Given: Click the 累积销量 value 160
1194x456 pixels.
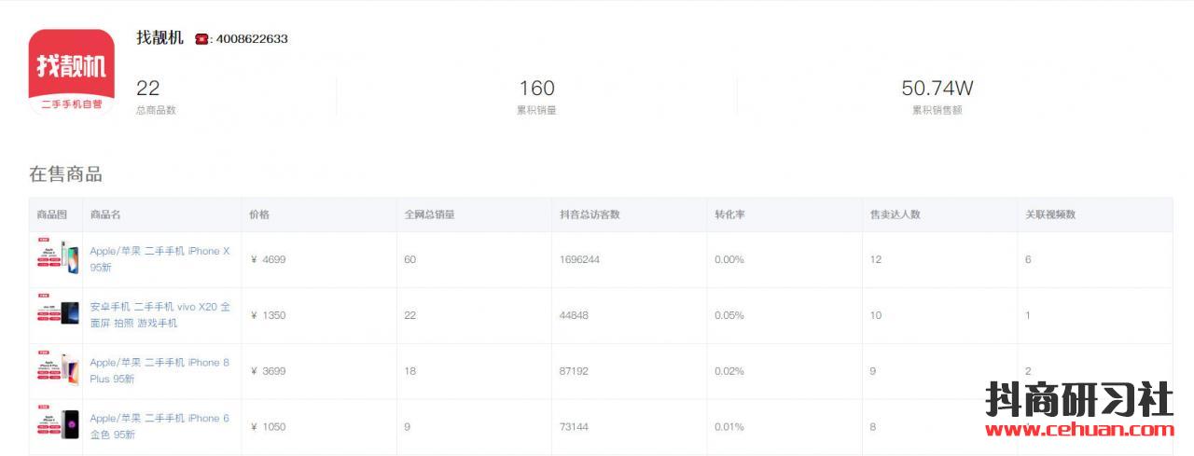Looking at the screenshot, I should tap(536, 89).
